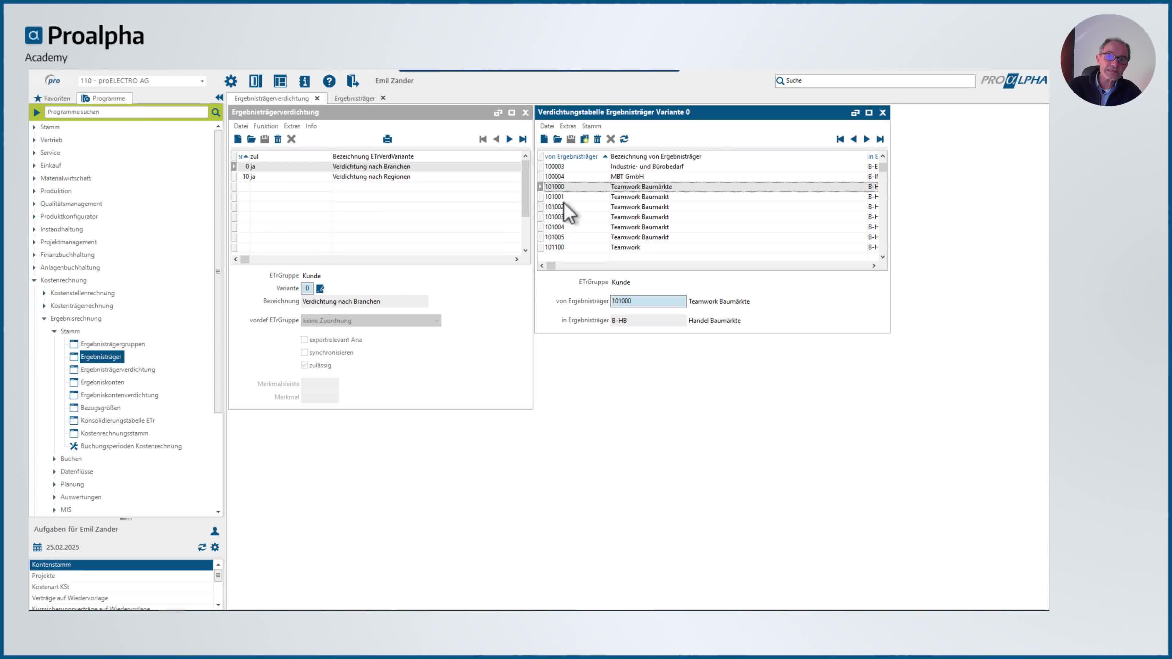
Task: Toggle the exportrelevant Ana checkbox
Action: pyautogui.click(x=304, y=340)
